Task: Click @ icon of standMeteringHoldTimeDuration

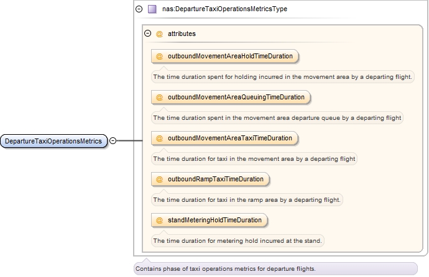Action: pyautogui.click(x=160, y=220)
